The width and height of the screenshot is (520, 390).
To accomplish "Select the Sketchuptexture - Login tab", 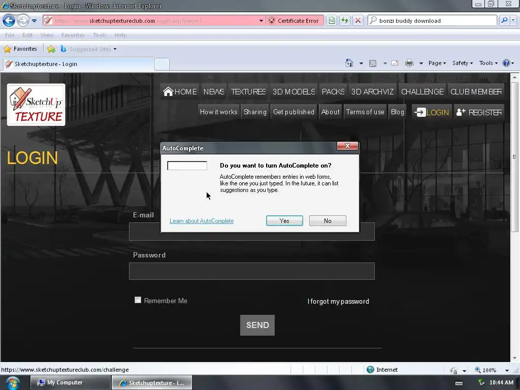I will pyautogui.click(x=79, y=64).
